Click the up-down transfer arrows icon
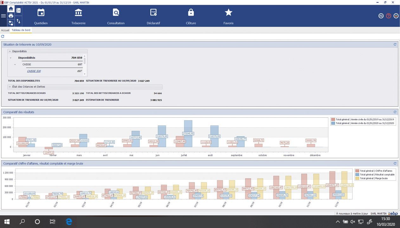The width and height of the screenshot is (400, 228). point(18,21)
